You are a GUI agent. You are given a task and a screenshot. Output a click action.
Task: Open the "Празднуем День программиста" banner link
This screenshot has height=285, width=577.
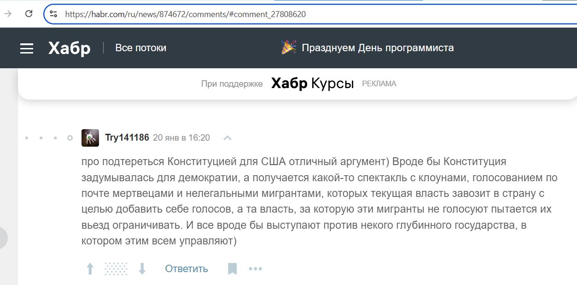377,48
